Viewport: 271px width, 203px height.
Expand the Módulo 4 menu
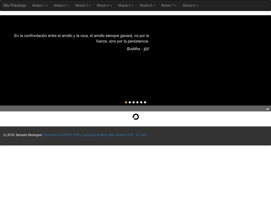(x=104, y=6)
